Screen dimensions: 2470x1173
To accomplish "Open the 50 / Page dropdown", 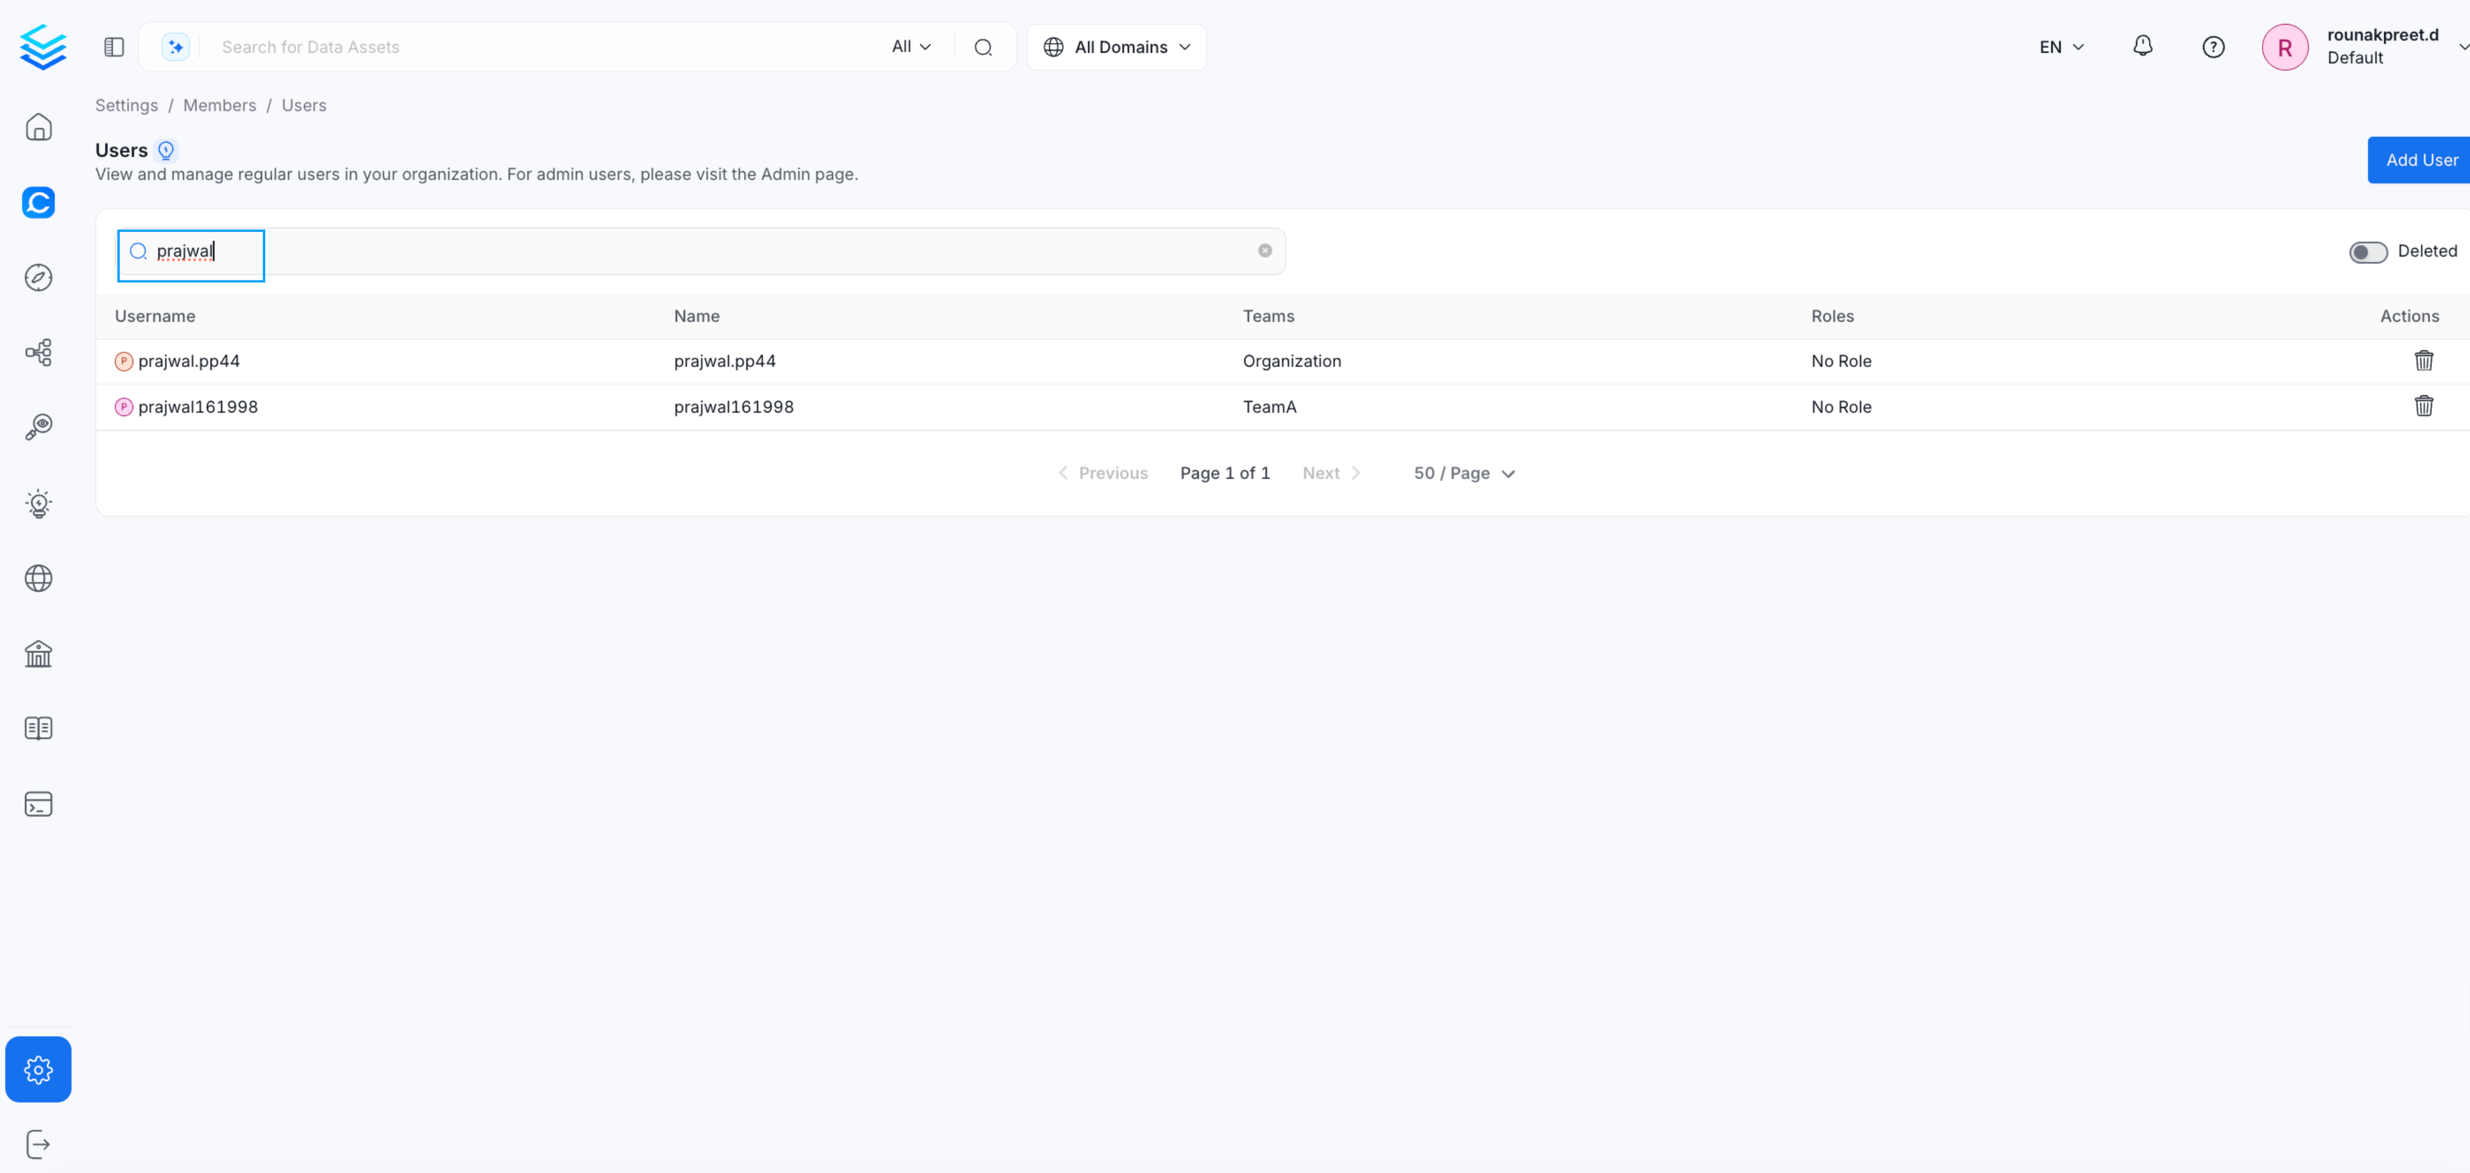I will pyautogui.click(x=1463, y=474).
